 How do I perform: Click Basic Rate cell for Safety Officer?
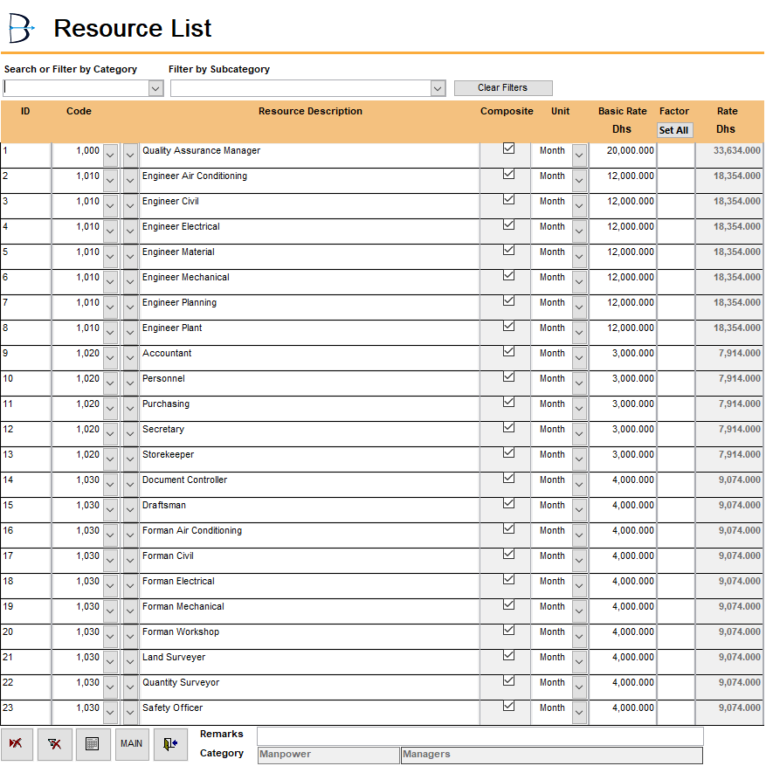coord(623,712)
